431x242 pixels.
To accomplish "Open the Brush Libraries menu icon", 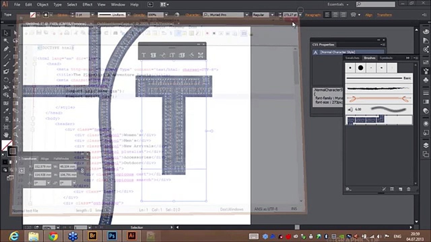I will tap(349, 189).
